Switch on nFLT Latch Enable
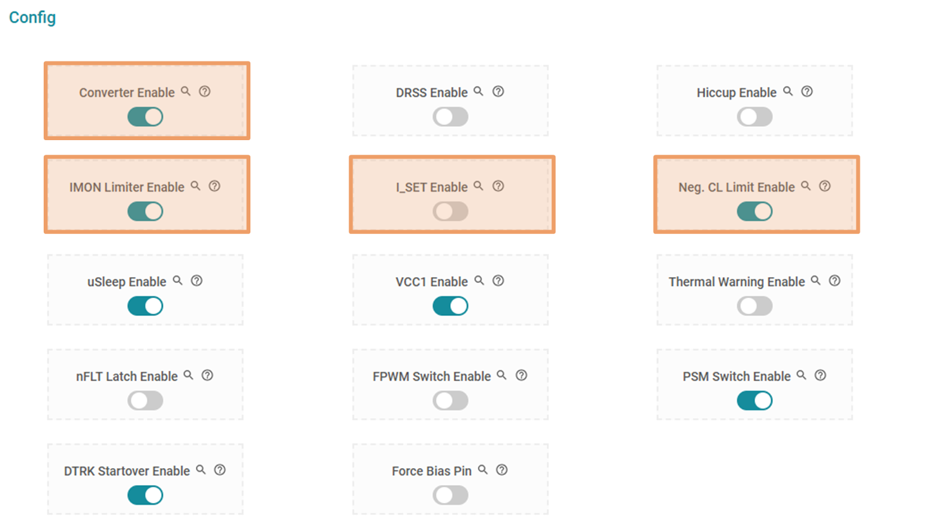This screenshot has height=527, width=951. pos(145,400)
